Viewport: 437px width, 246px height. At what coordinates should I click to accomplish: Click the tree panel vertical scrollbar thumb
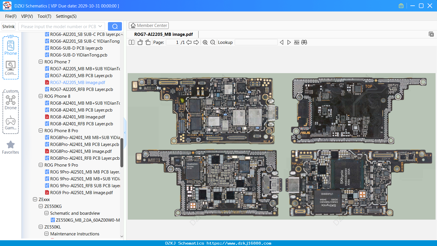[x=122, y=153]
